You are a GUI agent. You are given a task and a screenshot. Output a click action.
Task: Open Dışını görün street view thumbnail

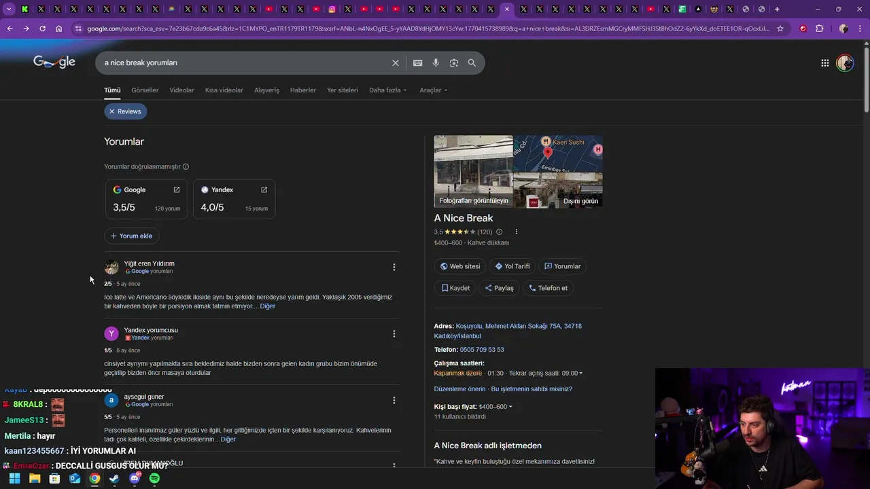(558, 190)
